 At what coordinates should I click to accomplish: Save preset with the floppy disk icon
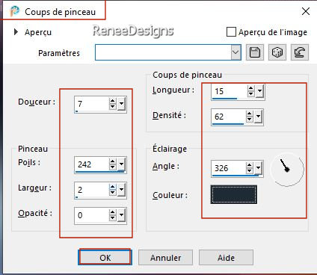[255, 52]
